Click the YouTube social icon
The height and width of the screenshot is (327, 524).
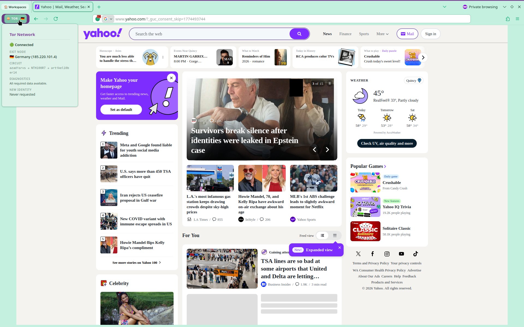point(401,254)
